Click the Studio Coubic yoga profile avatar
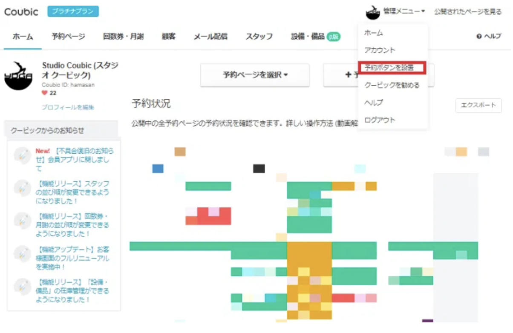Image resolution: width=513 pixels, height=333 pixels. pos(19,76)
